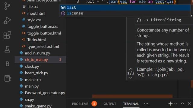Choose the 'license' autocomplete suggestion
193x108 pixels.
click(x=125, y=13)
